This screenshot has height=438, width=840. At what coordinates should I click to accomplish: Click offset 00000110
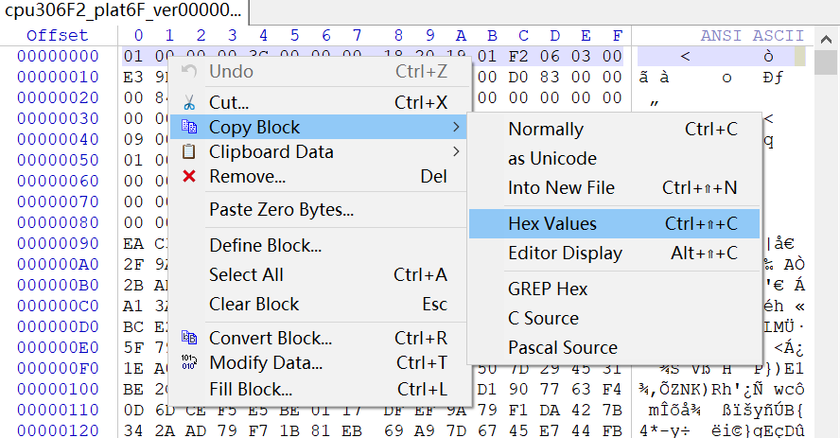pyautogui.click(x=58, y=411)
